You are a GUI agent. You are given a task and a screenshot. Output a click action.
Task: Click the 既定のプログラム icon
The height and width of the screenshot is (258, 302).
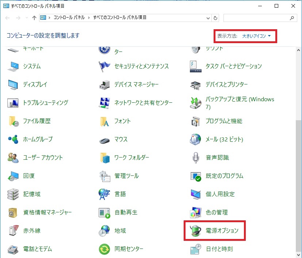click(x=195, y=176)
